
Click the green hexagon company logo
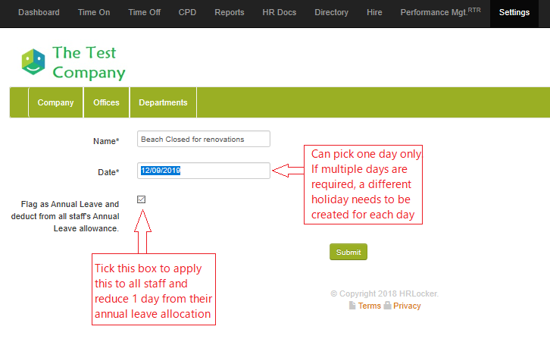33,61
